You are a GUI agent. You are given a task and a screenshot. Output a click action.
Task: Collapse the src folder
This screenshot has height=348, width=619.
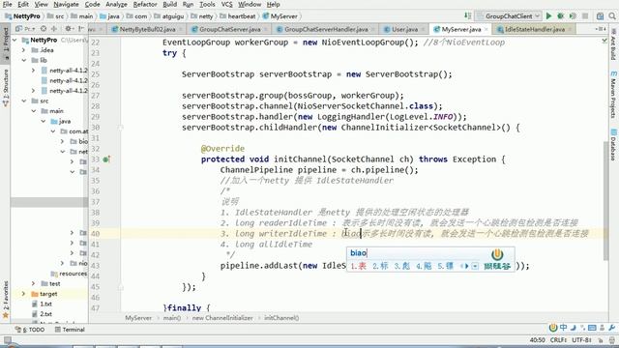pos(23,101)
